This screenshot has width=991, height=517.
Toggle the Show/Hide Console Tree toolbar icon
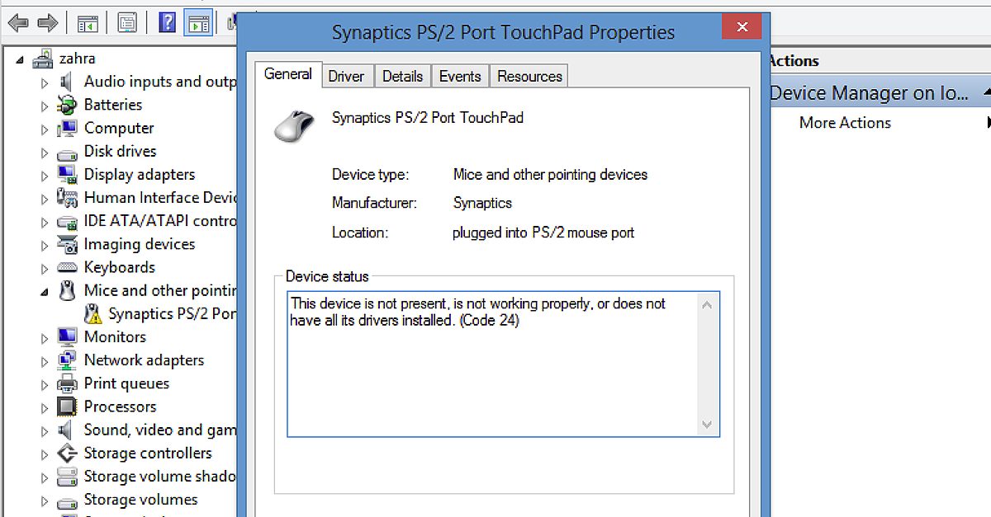88,22
